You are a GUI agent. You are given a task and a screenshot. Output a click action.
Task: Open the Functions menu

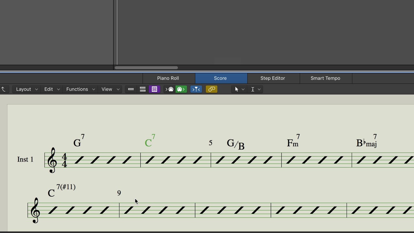pos(80,89)
